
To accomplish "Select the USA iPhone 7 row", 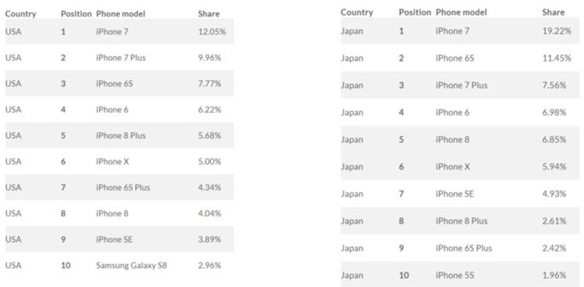I will pos(120,31).
